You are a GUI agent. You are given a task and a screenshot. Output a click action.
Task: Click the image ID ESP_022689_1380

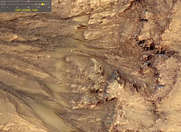[x=27, y=10]
